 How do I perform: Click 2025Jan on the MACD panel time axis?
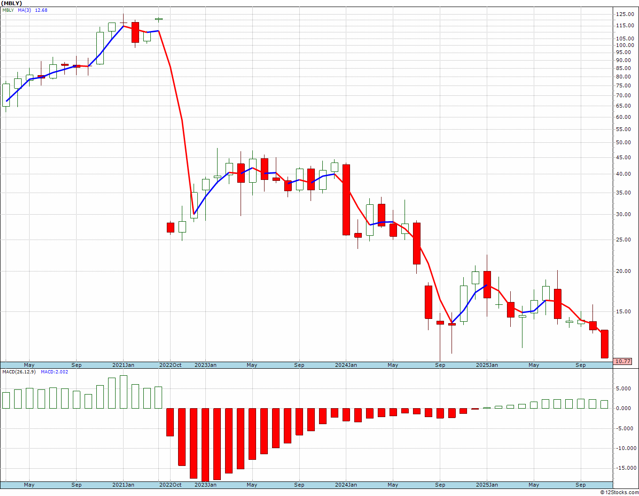tap(487, 485)
